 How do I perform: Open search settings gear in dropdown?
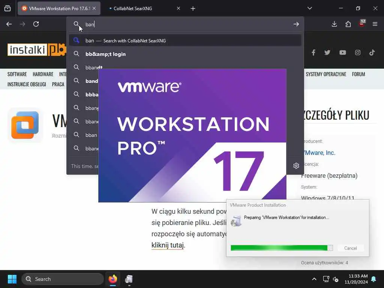pyautogui.click(x=296, y=166)
